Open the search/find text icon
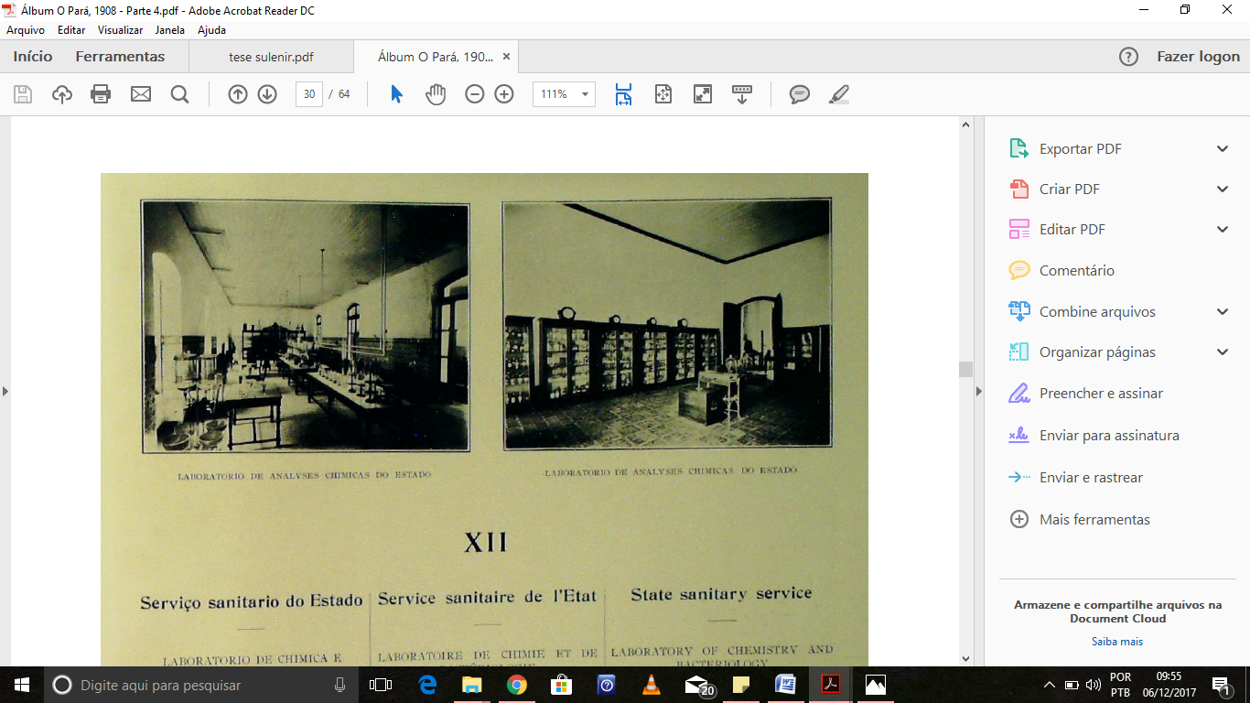This screenshot has width=1250, height=703. (179, 94)
